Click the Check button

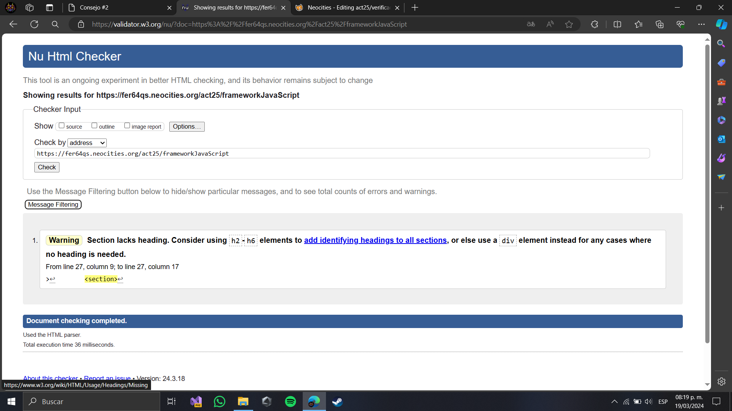47,167
